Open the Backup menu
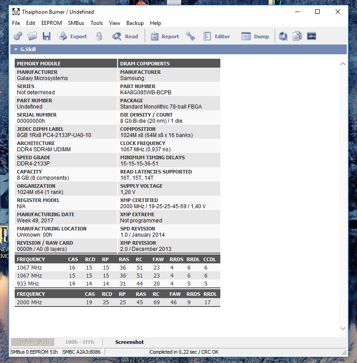This screenshot has width=357, height=363. pyautogui.click(x=135, y=23)
